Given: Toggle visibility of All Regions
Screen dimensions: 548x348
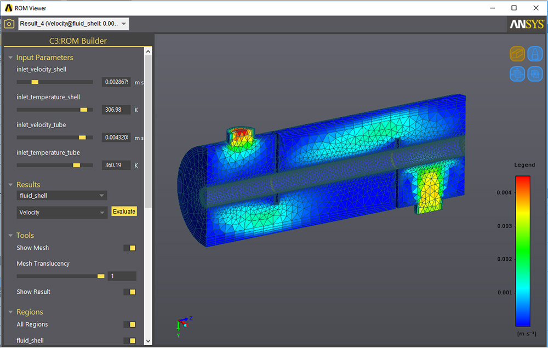Looking at the screenshot, I should [130, 324].
